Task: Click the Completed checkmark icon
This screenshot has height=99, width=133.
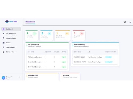Action: click(82, 34)
